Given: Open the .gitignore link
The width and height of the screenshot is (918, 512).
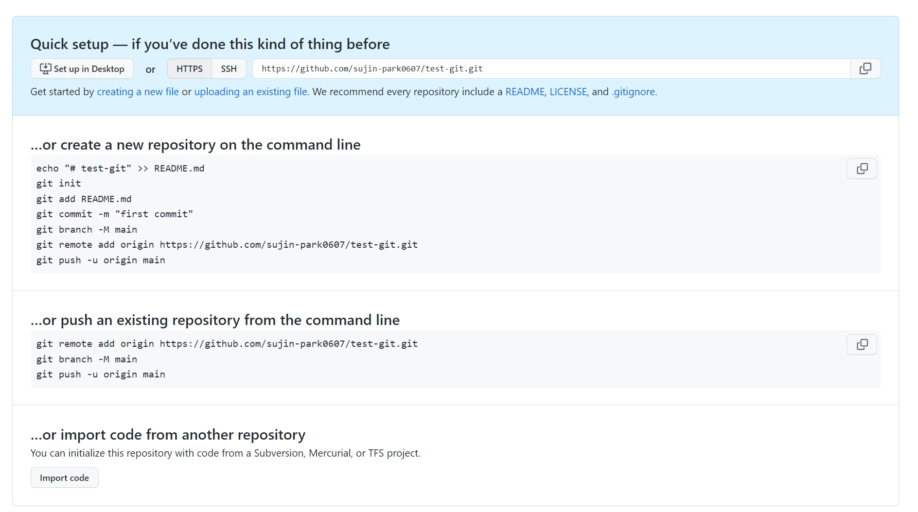Looking at the screenshot, I should click(x=633, y=92).
